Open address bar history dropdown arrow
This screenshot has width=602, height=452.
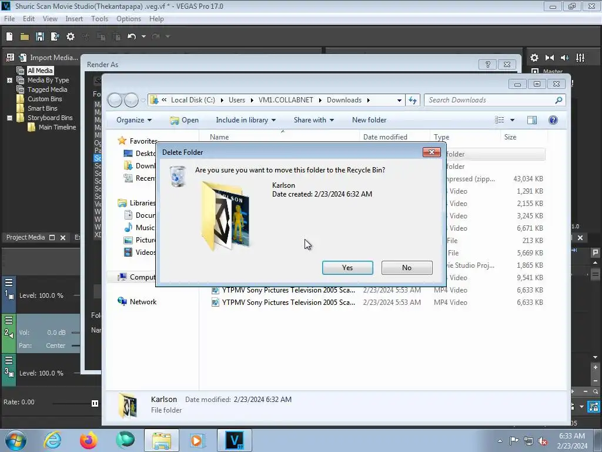point(399,100)
